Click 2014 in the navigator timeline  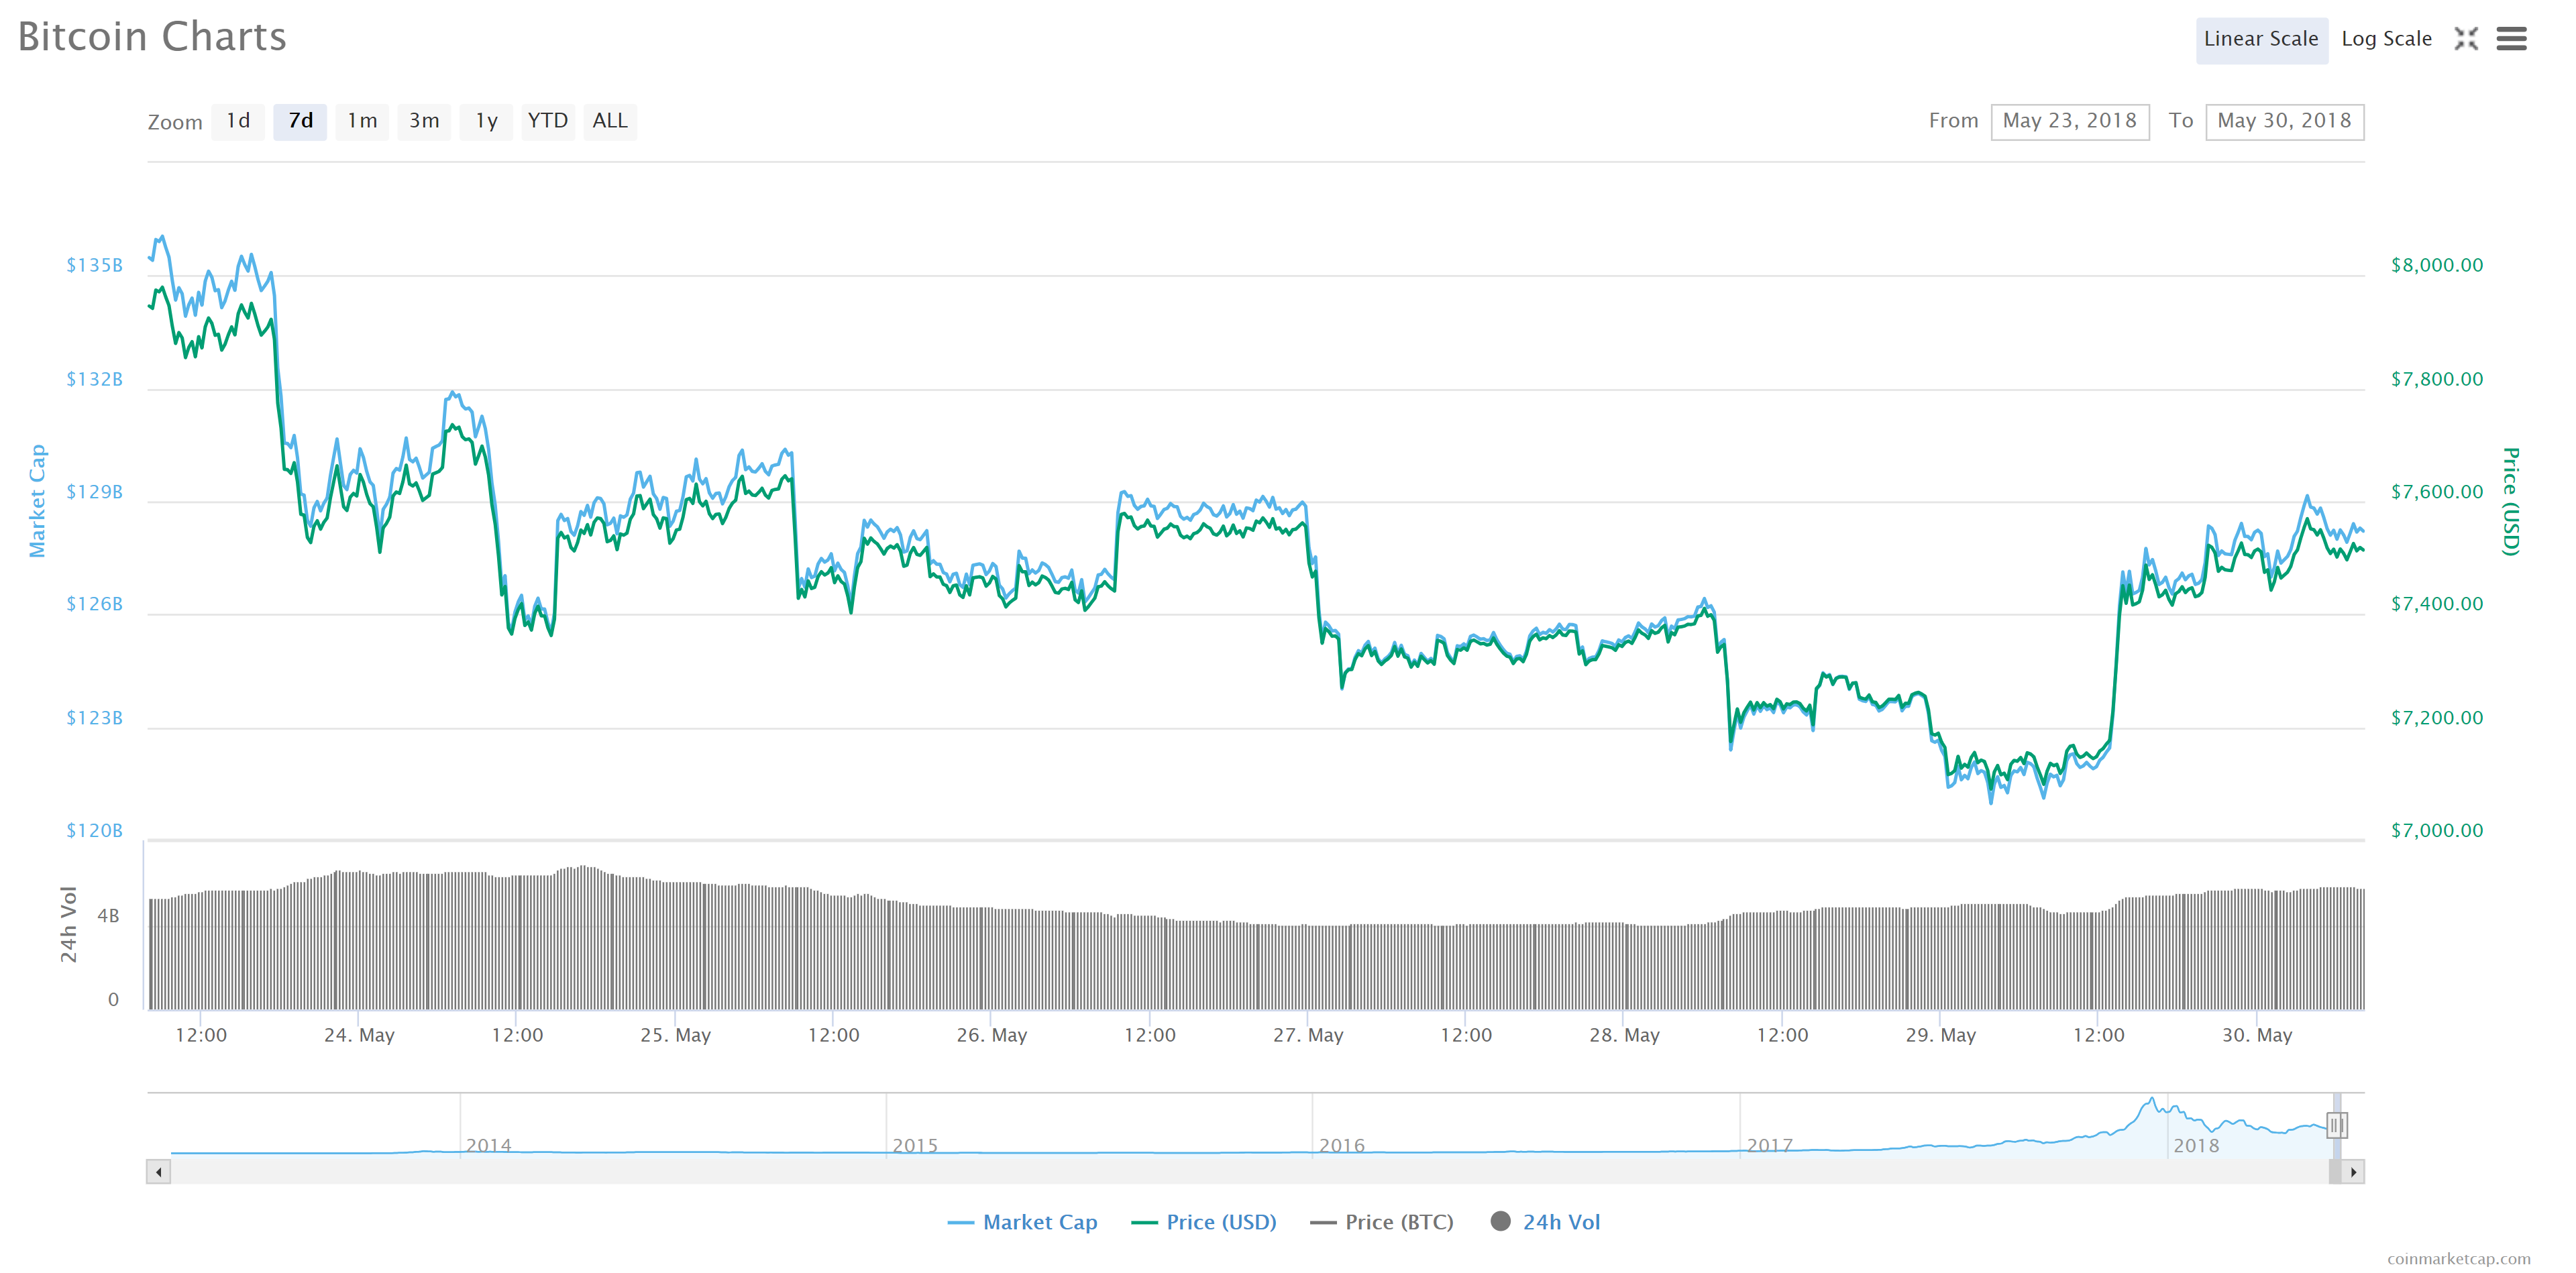488,1146
